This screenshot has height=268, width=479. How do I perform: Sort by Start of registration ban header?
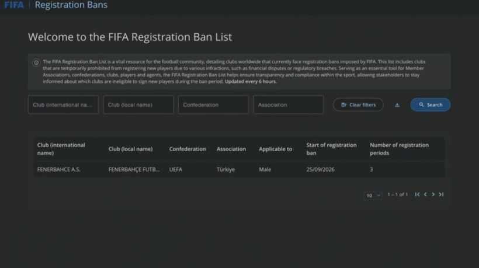(331, 149)
